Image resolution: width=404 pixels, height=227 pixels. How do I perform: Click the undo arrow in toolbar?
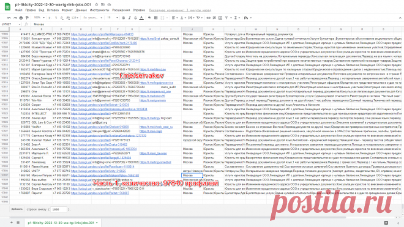pos(9,18)
